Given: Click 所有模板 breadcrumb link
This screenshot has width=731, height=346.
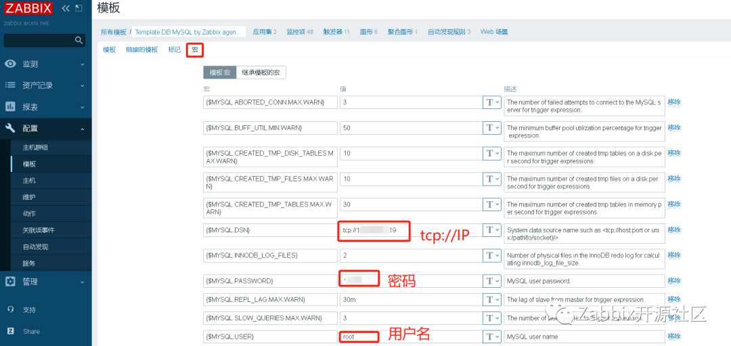Looking at the screenshot, I should point(114,33).
